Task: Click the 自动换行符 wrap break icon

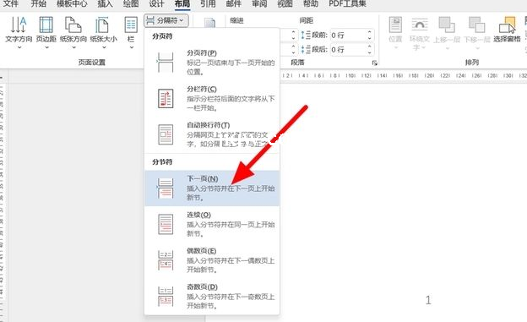Action: (x=166, y=134)
